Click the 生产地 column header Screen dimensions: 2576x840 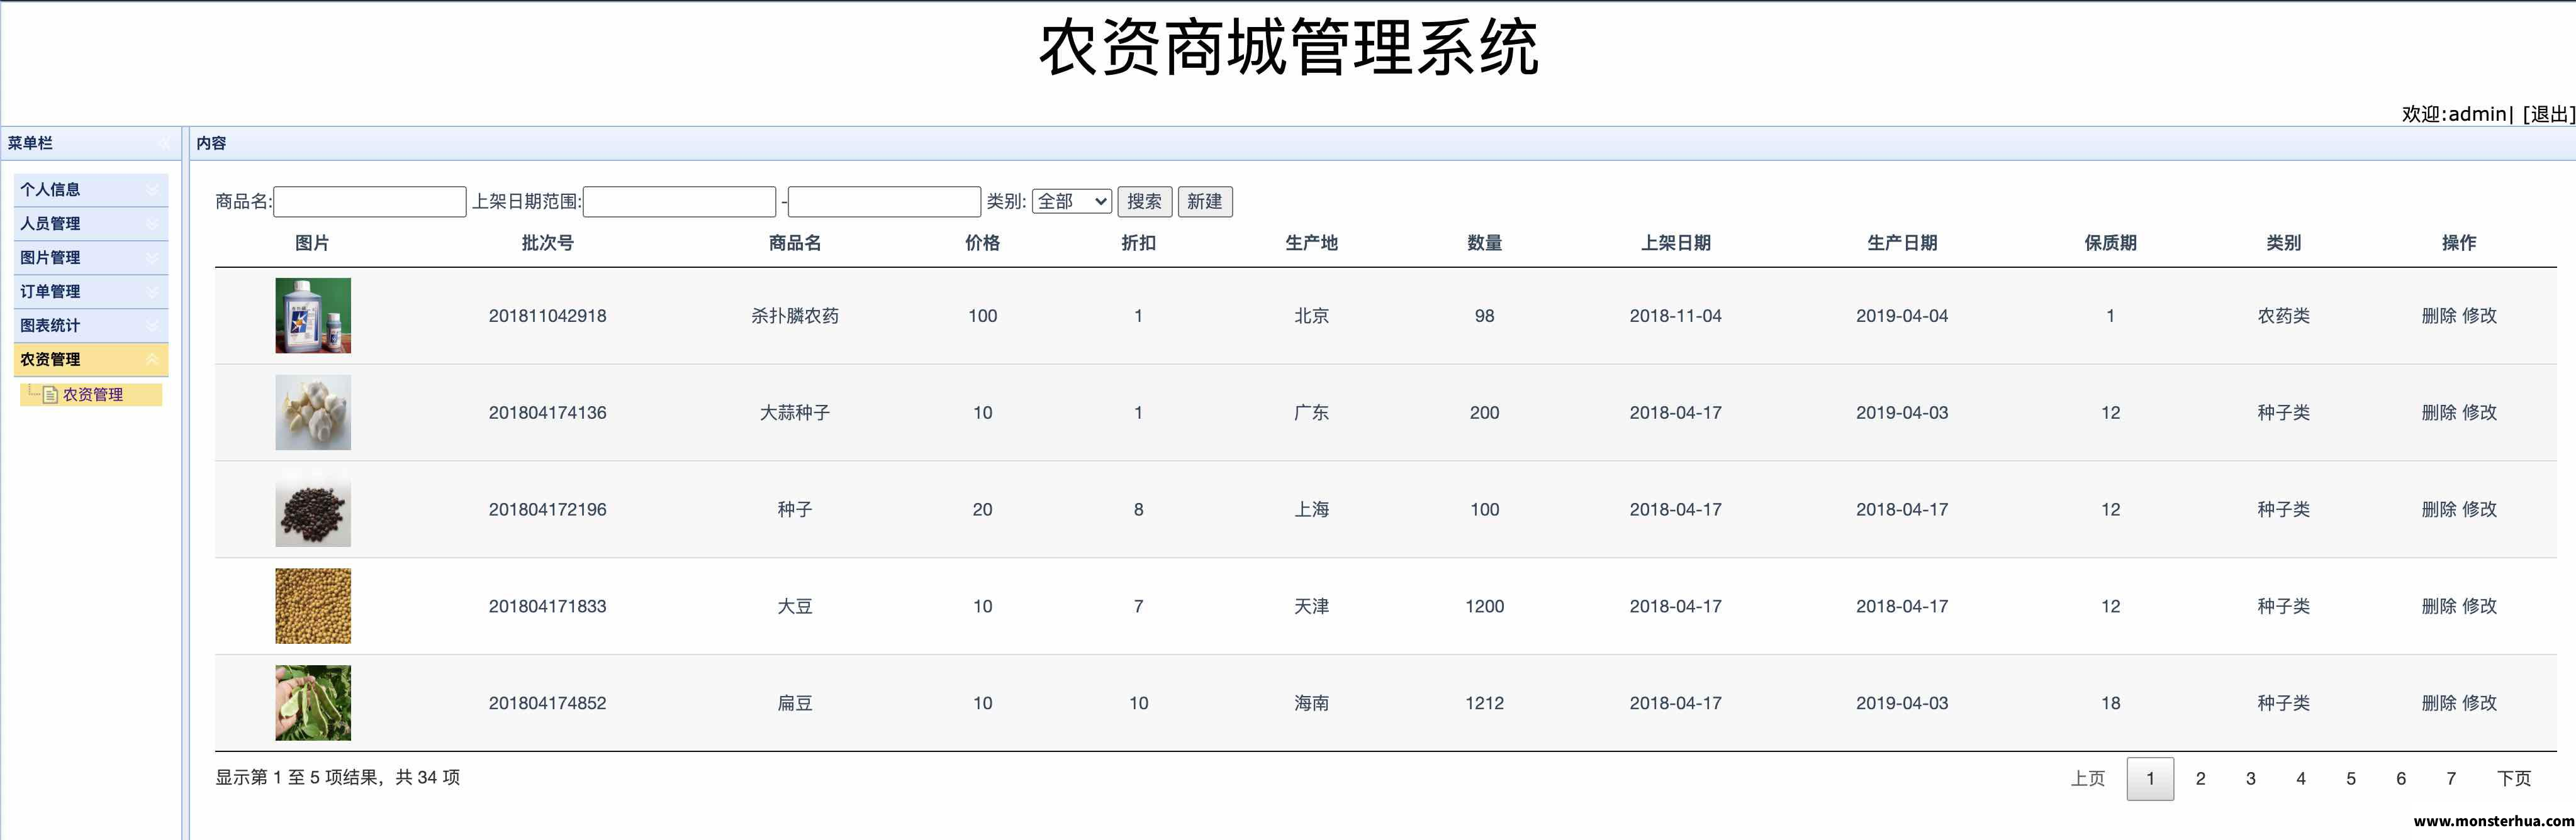point(1312,243)
